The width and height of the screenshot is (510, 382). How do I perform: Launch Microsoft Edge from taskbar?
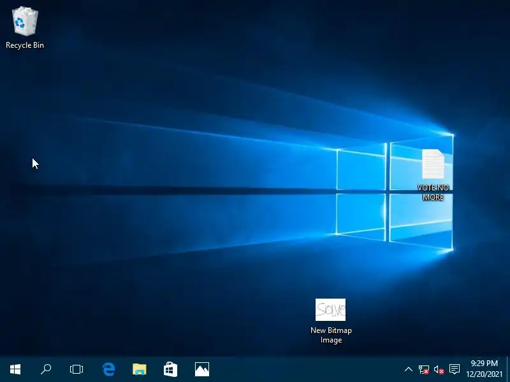108,369
